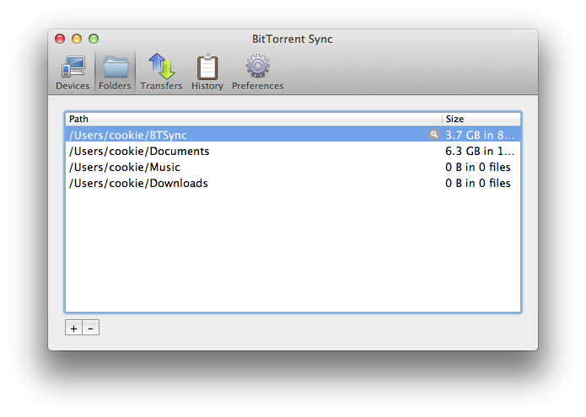The width and height of the screenshot is (586, 417).
Task: Select the /Users/cookie/Downloads folder
Action: tap(138, 183)
